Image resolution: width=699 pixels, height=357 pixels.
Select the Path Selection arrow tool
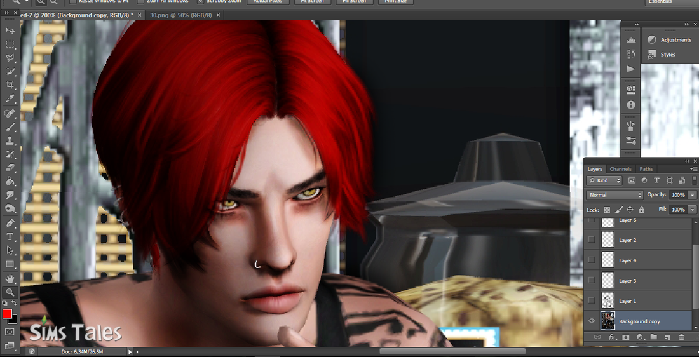click(x=10, y=250)
